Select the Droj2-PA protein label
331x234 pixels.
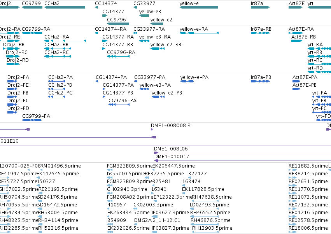tap(18, 77)
